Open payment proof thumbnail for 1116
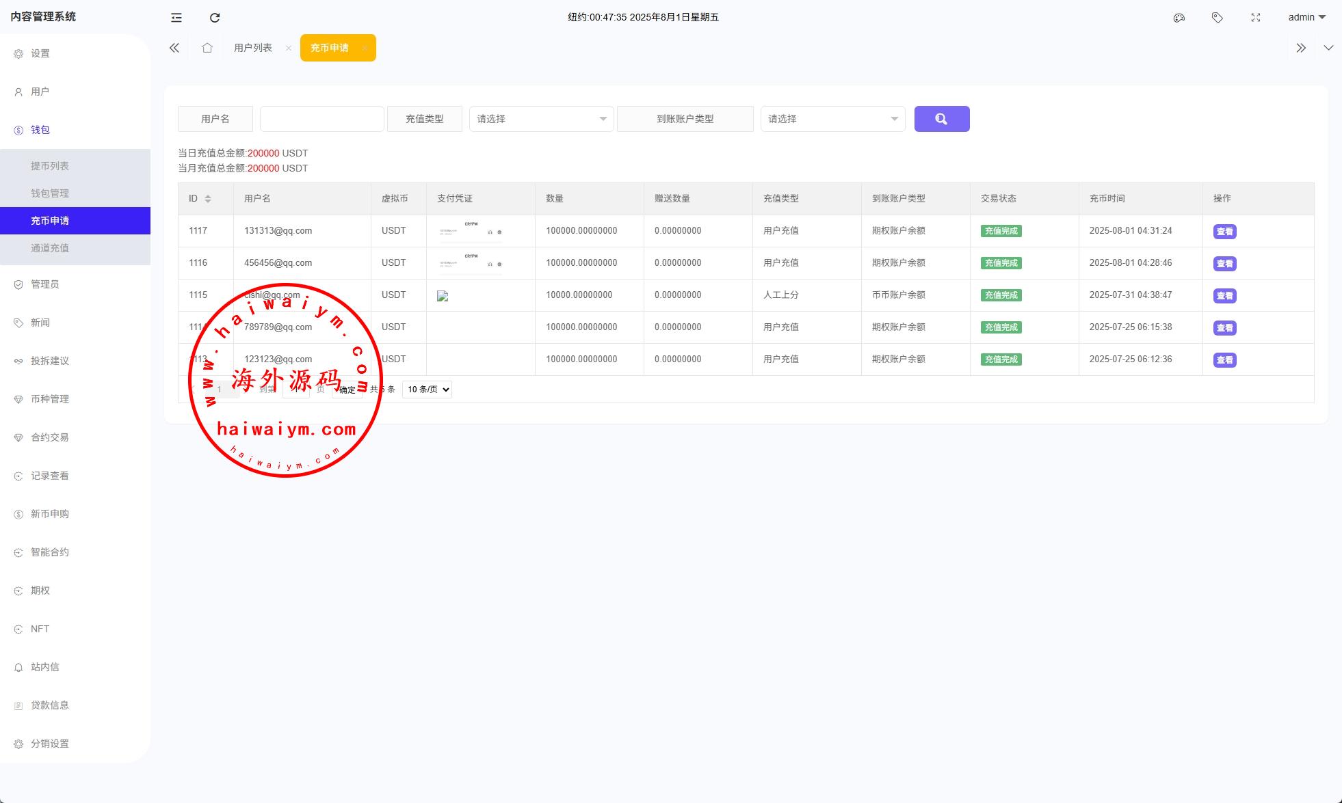The height and width of the screenshot is (803, 1342). pos(471,263)
